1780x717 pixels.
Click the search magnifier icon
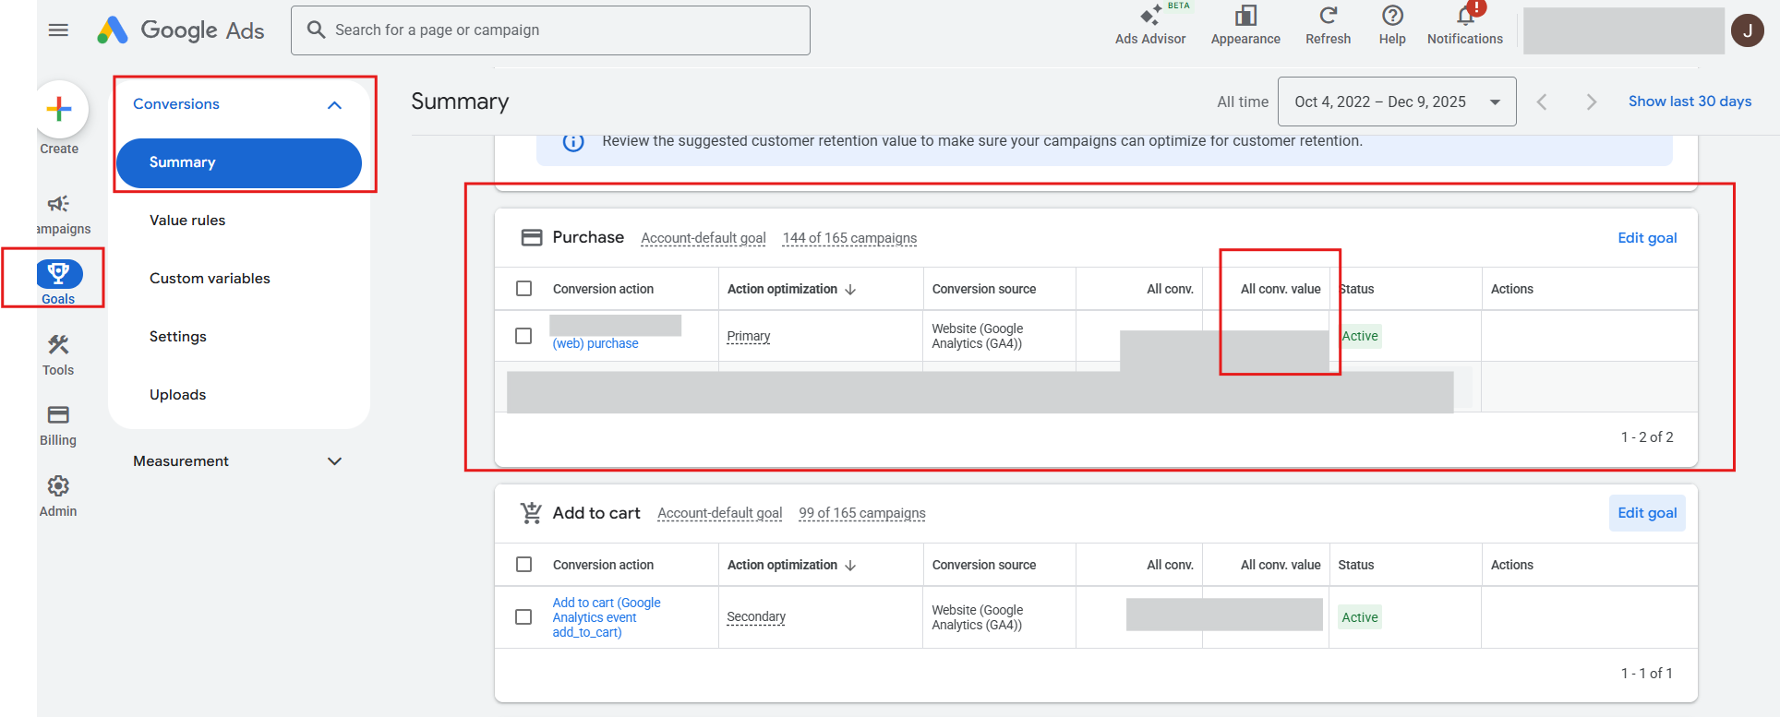click(x=316, y=30)
